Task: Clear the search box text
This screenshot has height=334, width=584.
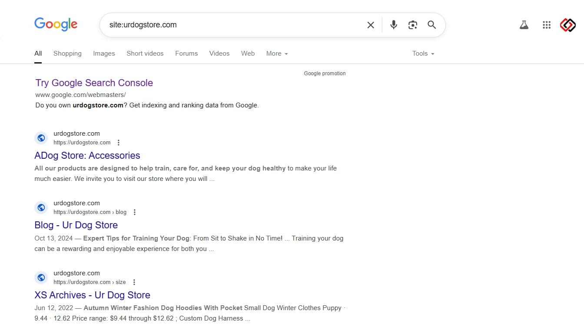Action: pos(370,25)
